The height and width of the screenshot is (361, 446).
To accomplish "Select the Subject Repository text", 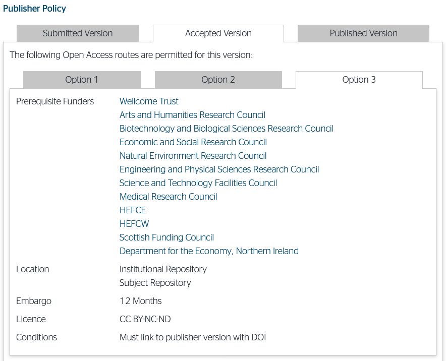I will click(155, 283).
